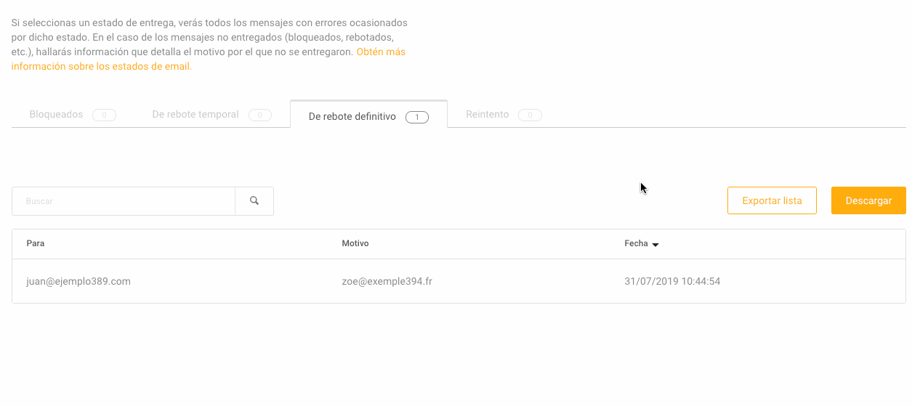Click the magnifying glass search icon
Viewport: 912px width, 406px height.
[254, 201]
